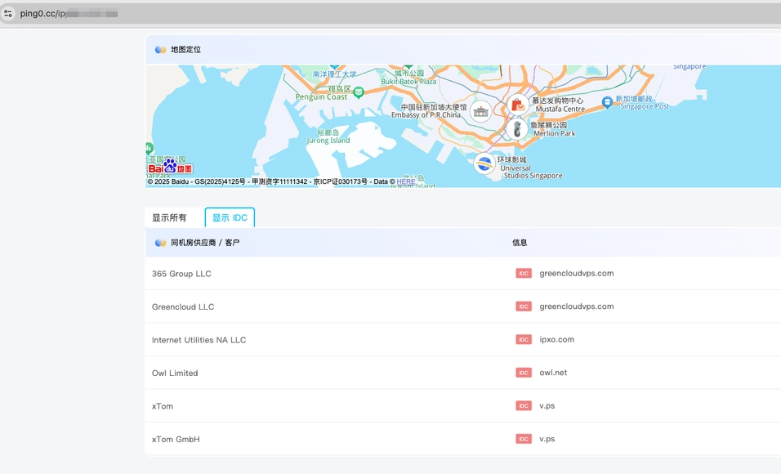
Task: Click the icon beside 同机房供应商 heading
Action: click(160, 243)
